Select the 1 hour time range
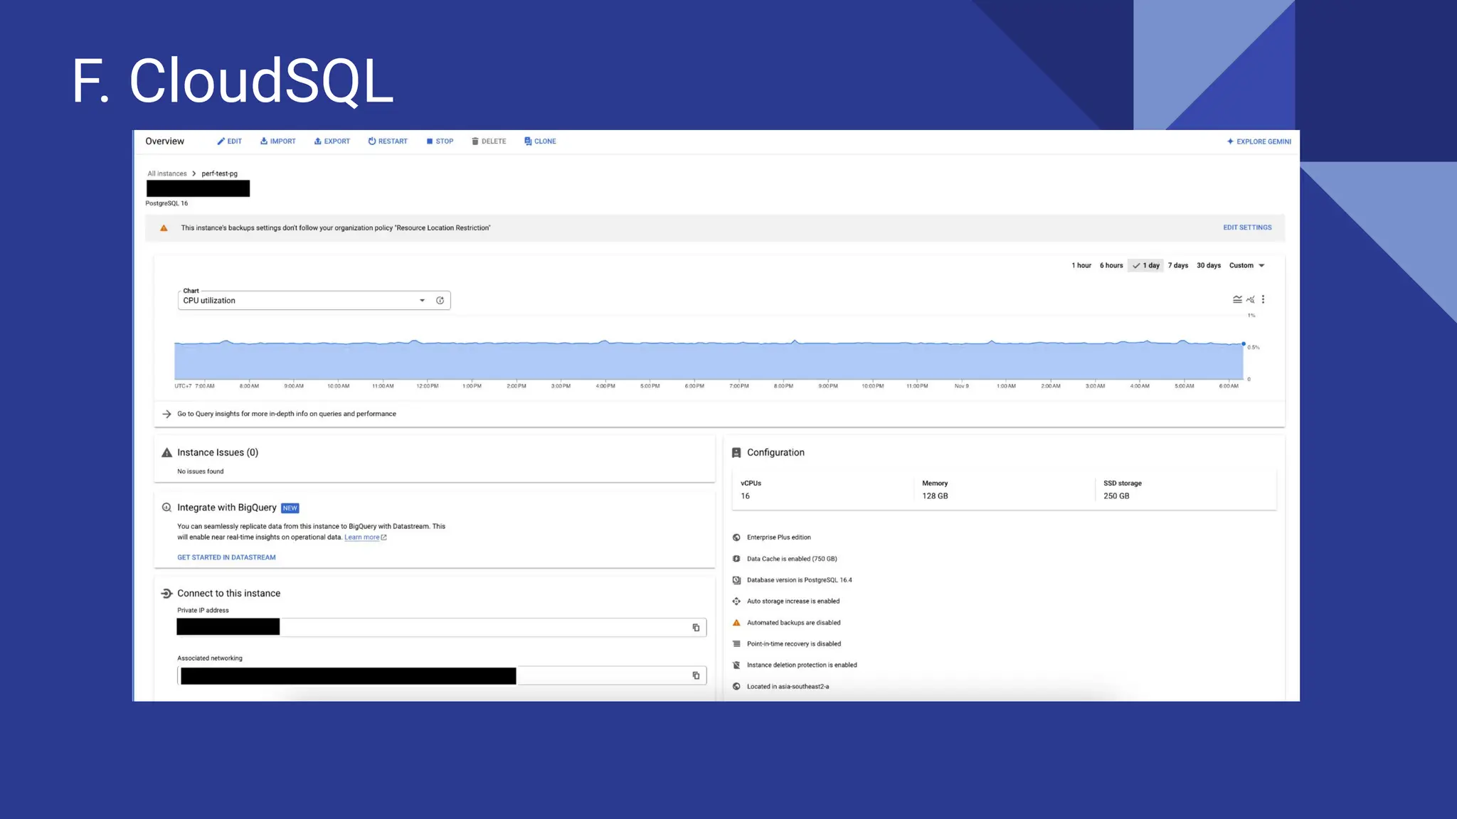The height and width of the screenshot is (819, 1457). pos(1081,266)
